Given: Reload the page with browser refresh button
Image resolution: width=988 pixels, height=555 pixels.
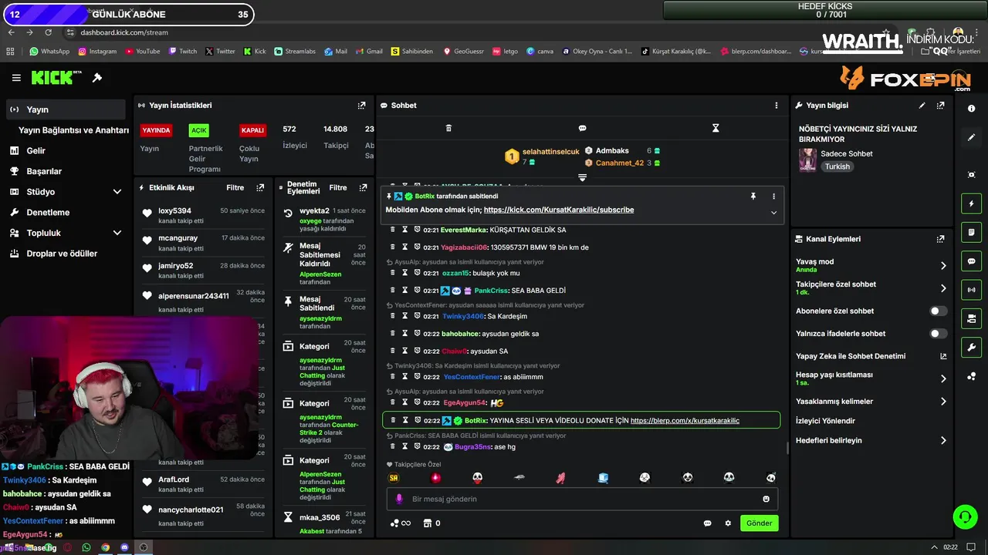Looking at the screenshot, I should coord(48,32).
